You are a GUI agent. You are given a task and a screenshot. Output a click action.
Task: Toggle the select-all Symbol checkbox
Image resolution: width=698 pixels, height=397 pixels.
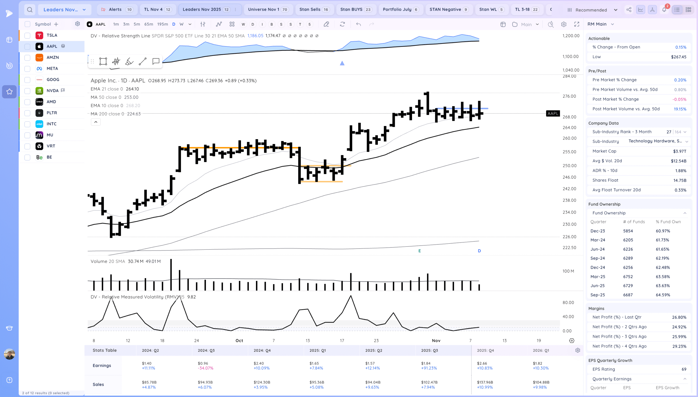(27, 24)
